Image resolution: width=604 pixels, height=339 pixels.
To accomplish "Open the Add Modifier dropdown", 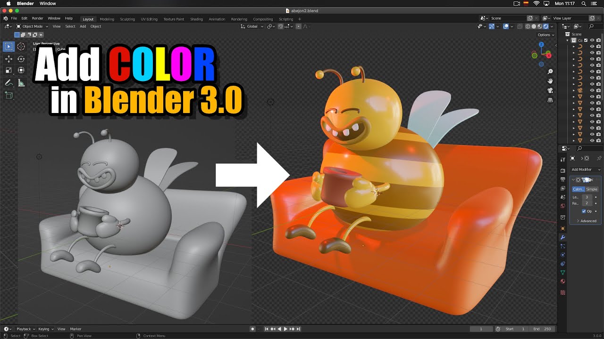I will pyautogui.click(x=586, y=169).
